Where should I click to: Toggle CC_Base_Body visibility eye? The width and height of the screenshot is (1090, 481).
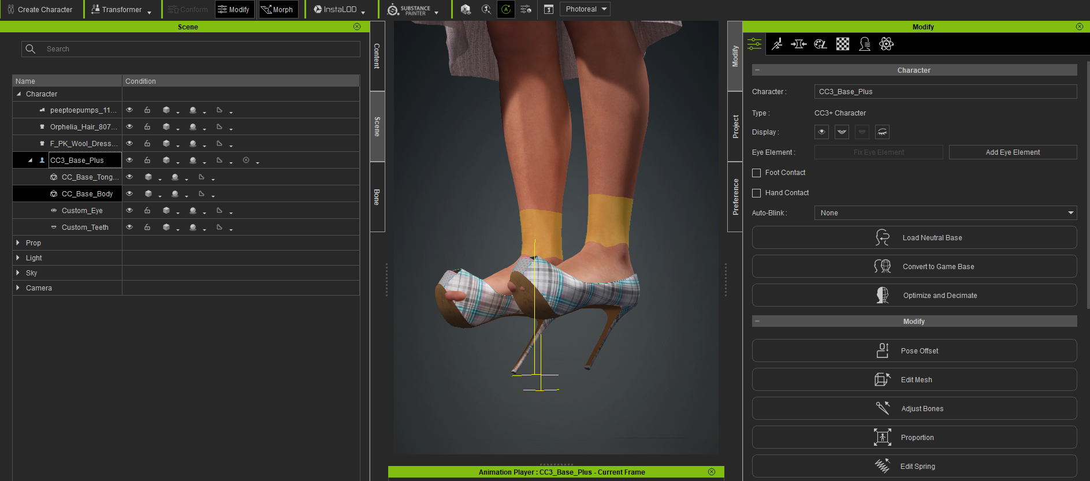point(129,193)
